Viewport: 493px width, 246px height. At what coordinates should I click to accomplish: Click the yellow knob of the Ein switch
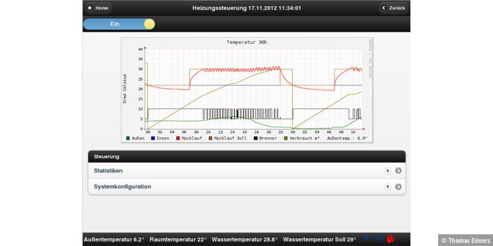click(149, 24)
